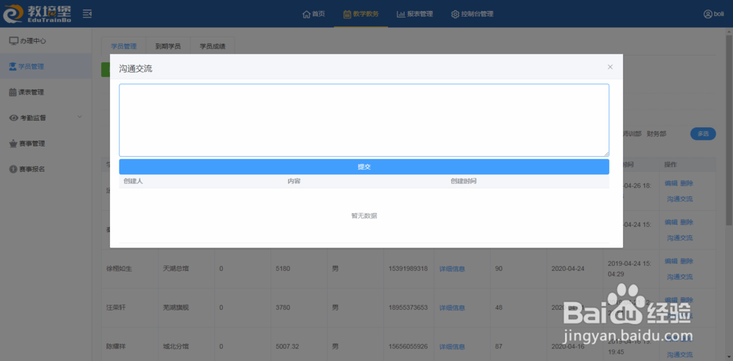Click 删除 in the 2019-04-26 row
The height and width of the screenshot is (361, 733).
687,183
